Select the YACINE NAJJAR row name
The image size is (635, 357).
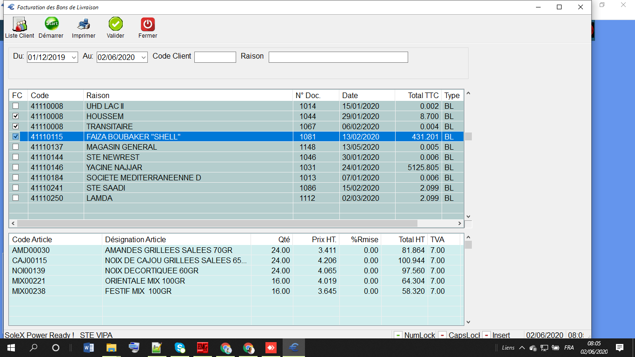click(x=114, y=167)
